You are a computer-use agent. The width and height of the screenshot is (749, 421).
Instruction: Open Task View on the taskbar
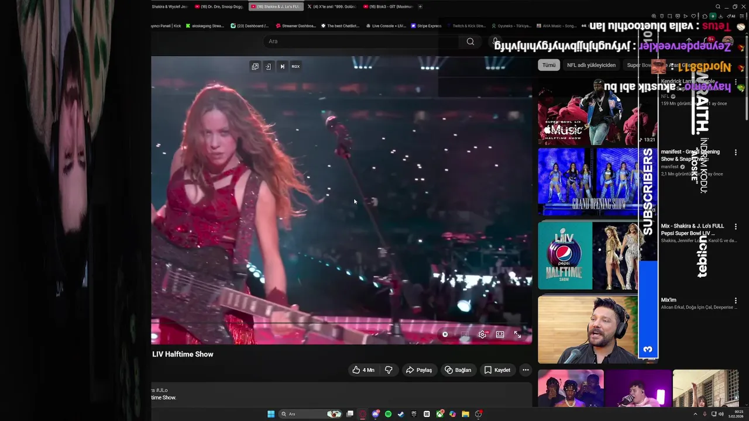350,414
